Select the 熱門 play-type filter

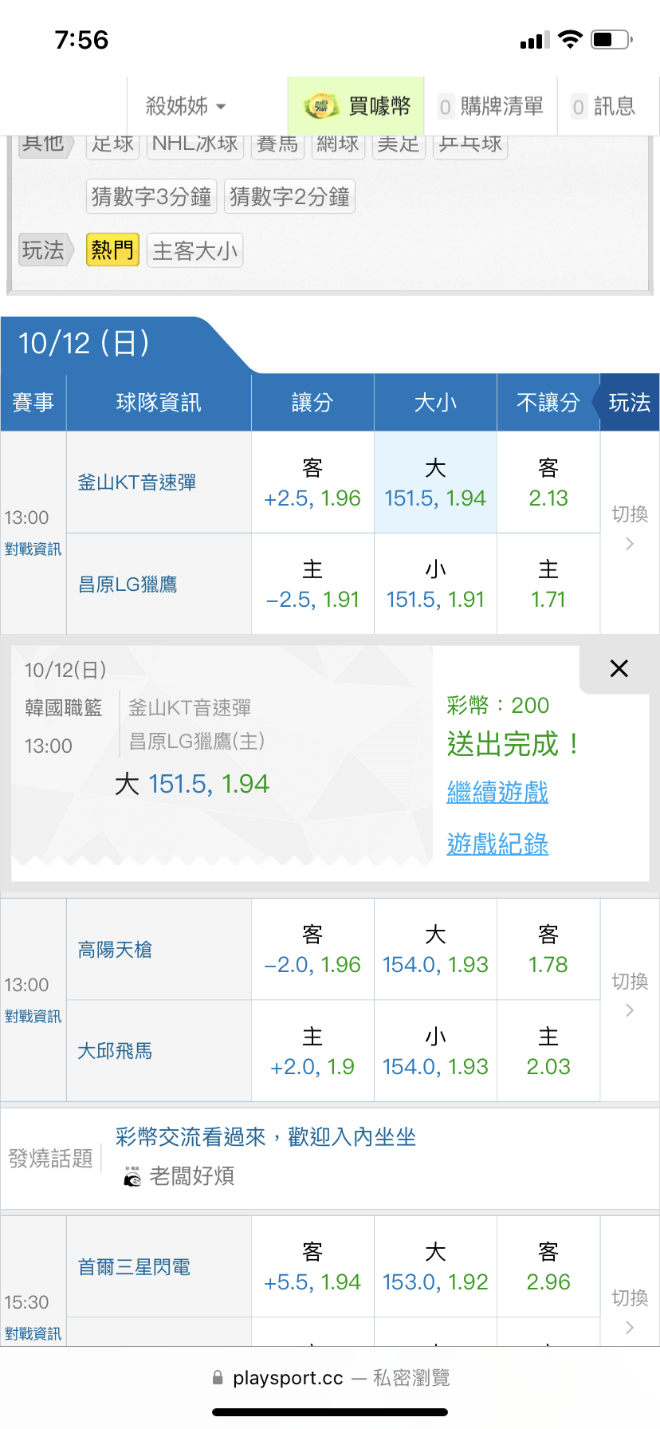point(112,250)
